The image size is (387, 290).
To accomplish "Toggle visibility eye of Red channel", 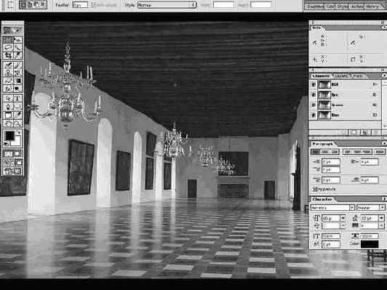I will pyautogui.click(x=314, y=94).
